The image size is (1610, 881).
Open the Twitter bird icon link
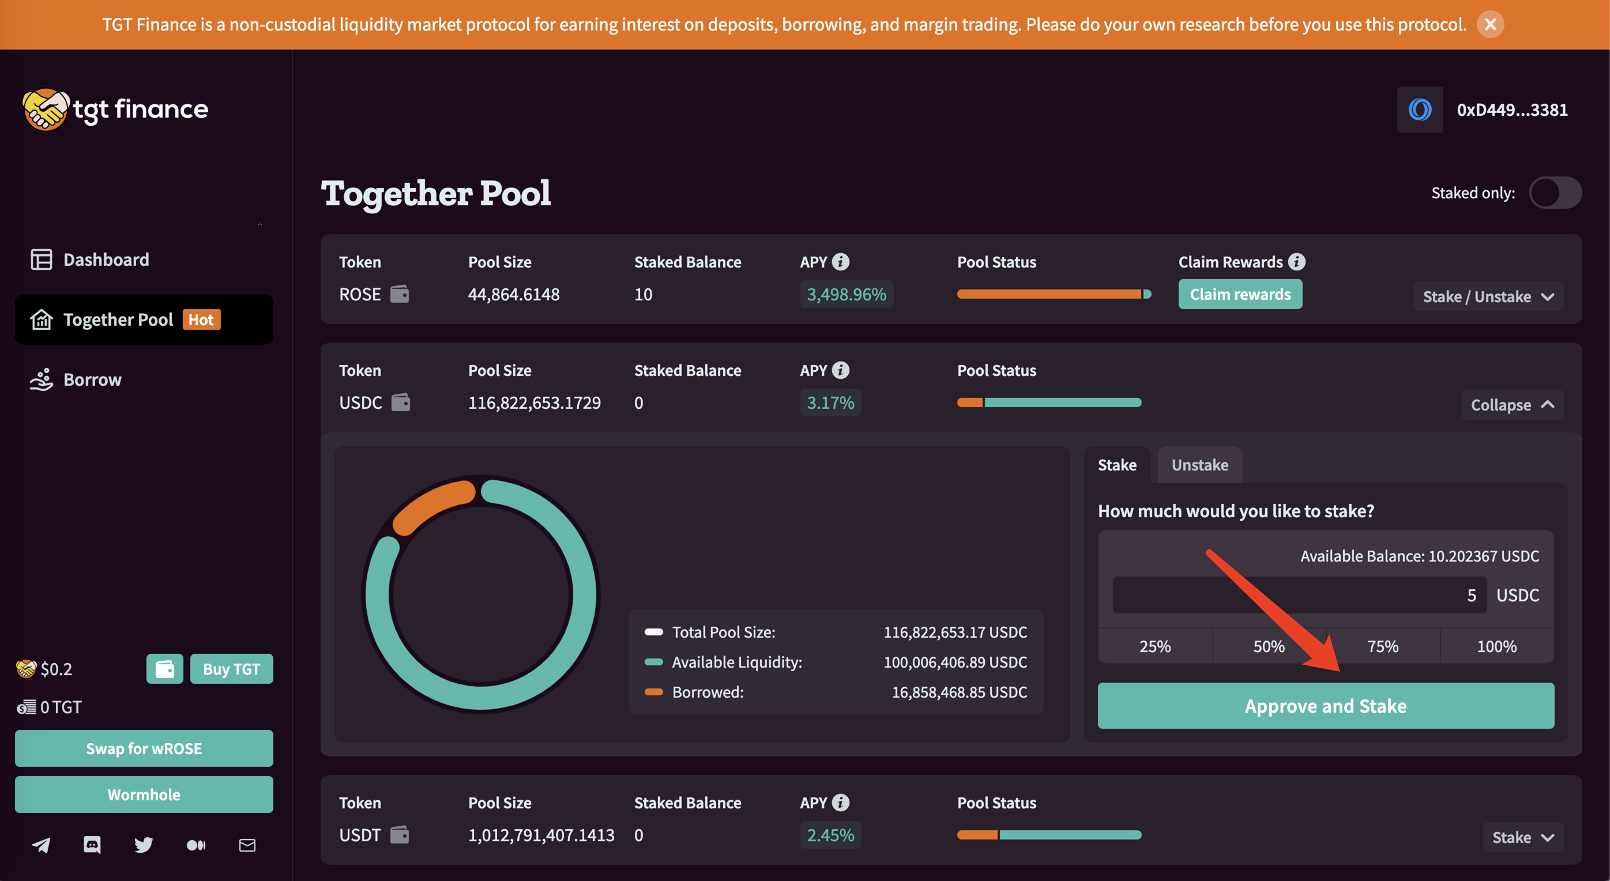click(x=143, y=845)
